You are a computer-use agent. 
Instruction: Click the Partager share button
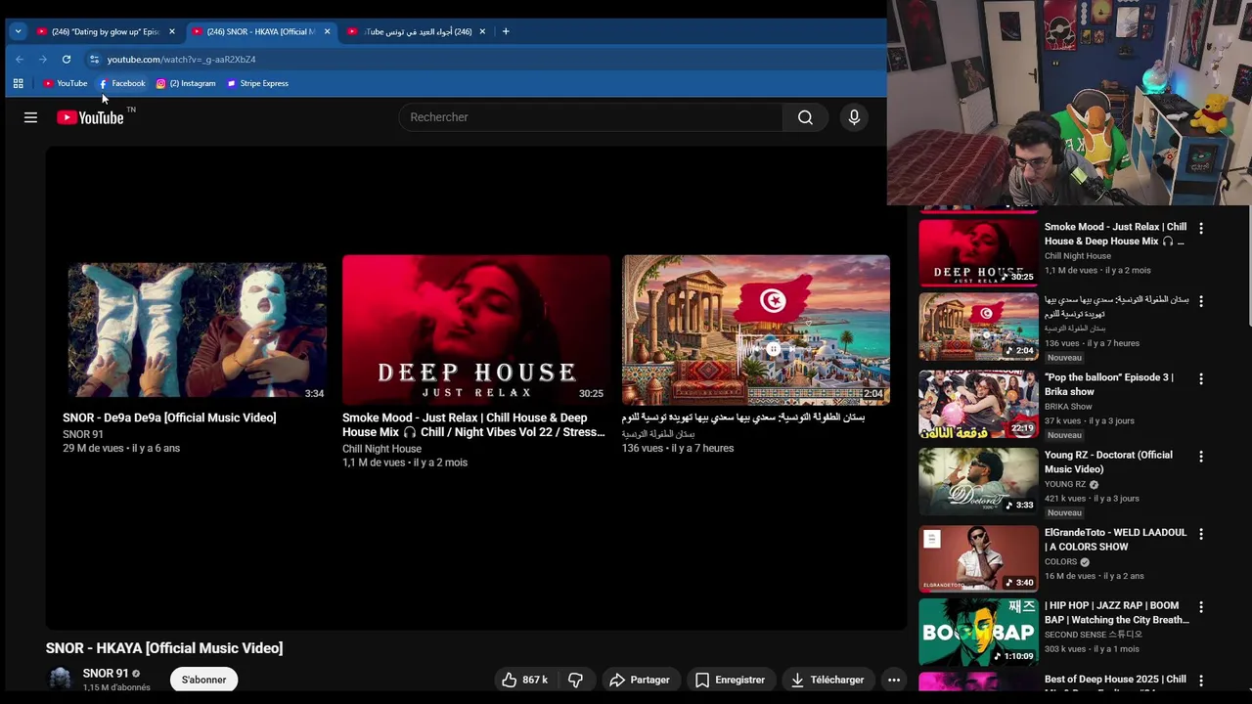pos(640,680)
